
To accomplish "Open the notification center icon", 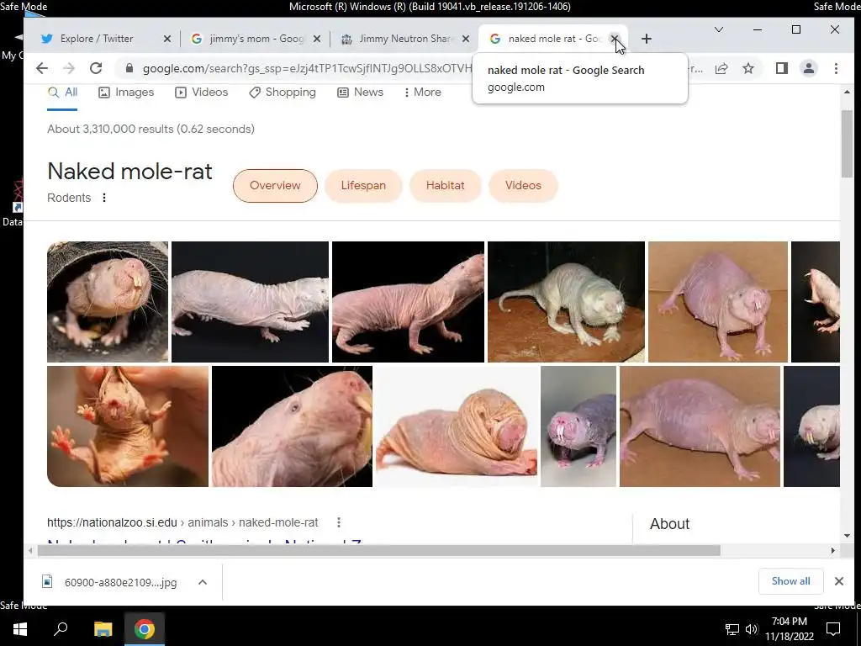I will tap(833, 629).
